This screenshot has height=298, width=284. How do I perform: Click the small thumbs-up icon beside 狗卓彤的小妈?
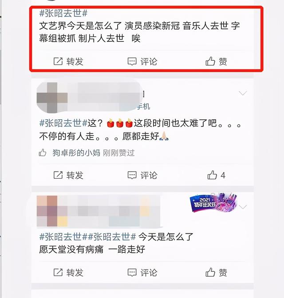point(43,153)
